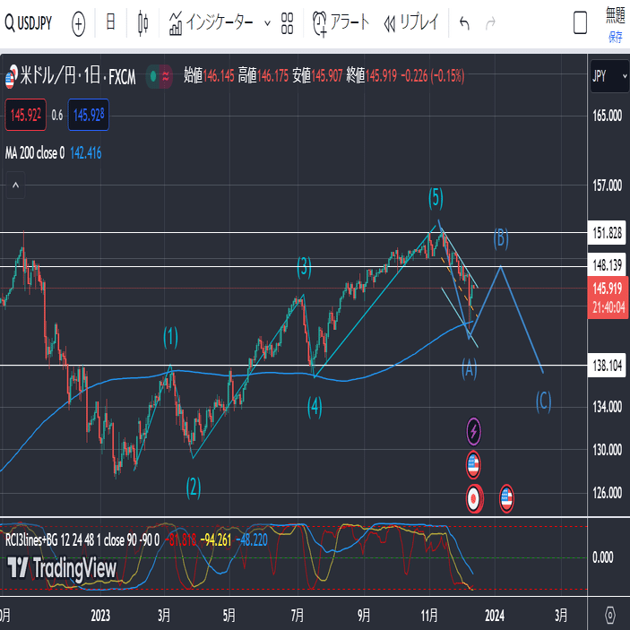
Task: Create an alert with アラート button
Action: [341, 23]
